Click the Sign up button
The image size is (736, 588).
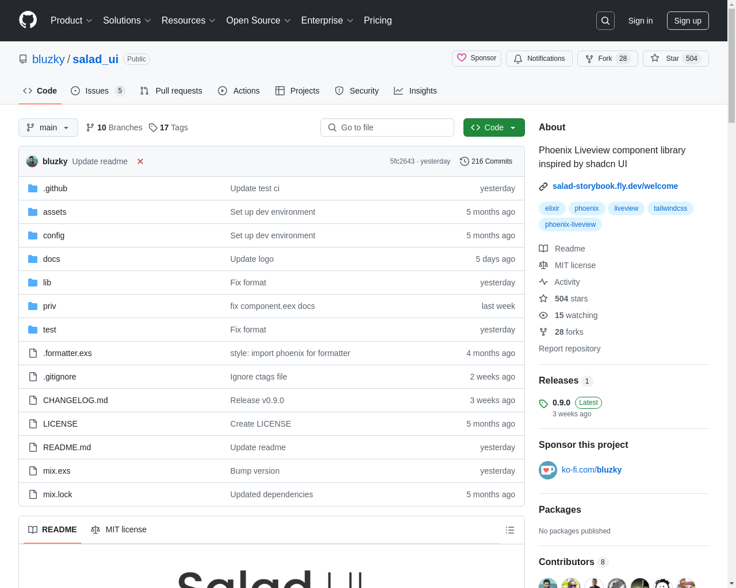[688, 21]
